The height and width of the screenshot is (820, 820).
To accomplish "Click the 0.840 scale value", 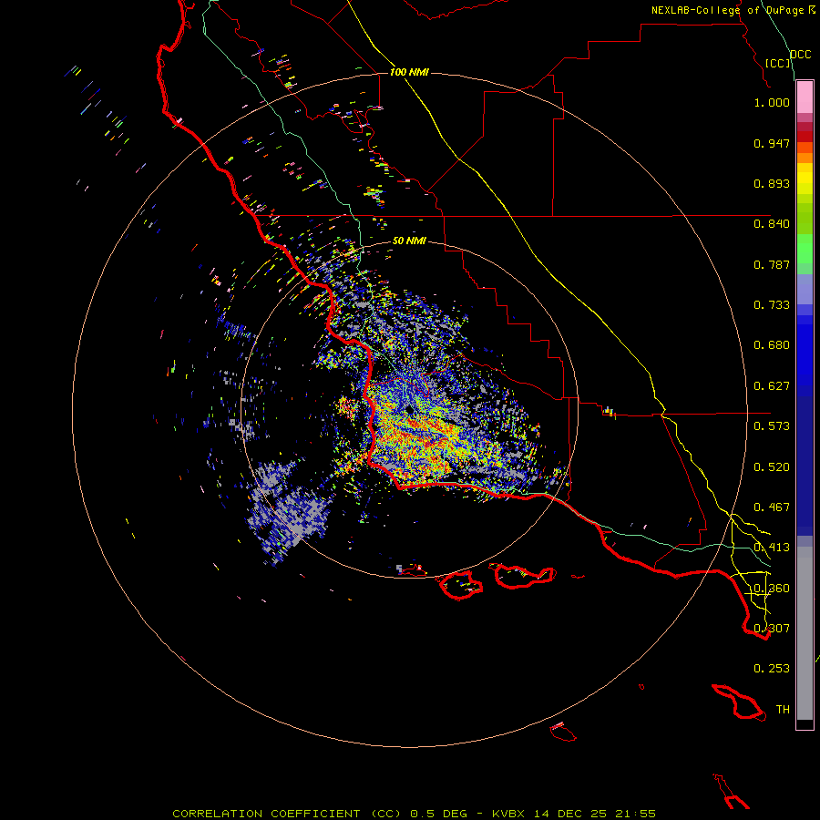I will tap(772, 224).
